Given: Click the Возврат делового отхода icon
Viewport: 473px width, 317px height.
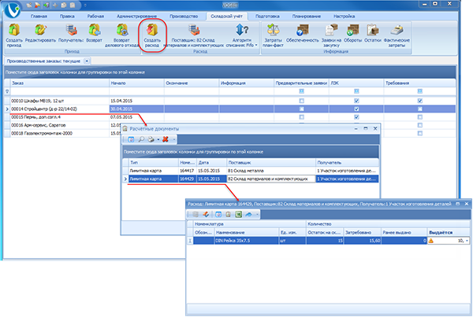Looking at the screenshot, I should pyautogui.click(x=121, y=34).
